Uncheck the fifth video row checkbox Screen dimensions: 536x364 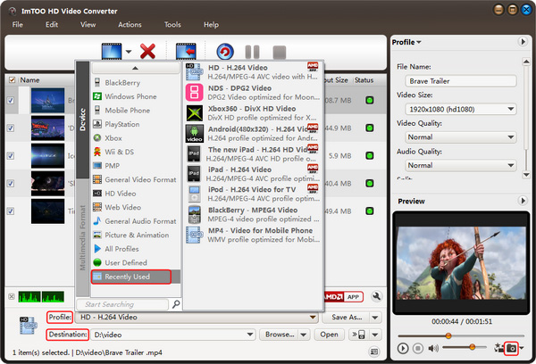(x=11, y=211)
